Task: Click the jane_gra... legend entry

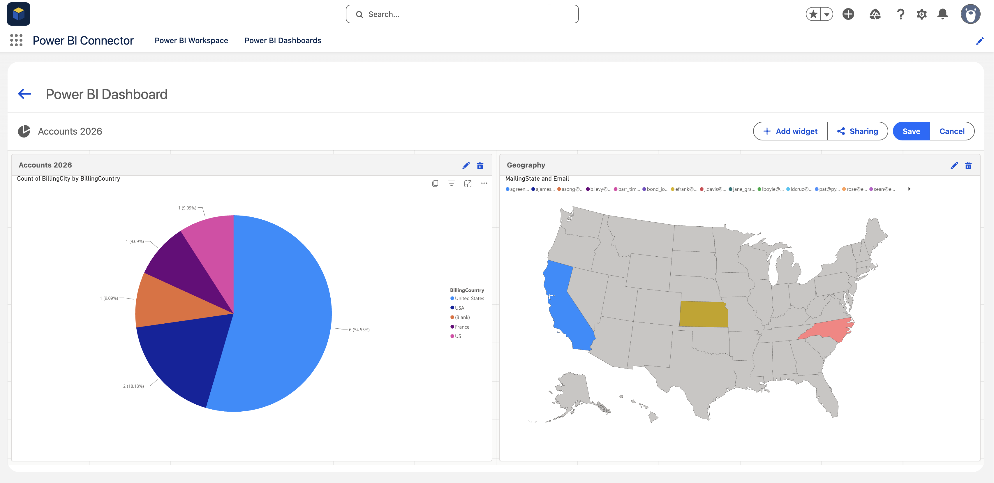Action: pos(742,189)
